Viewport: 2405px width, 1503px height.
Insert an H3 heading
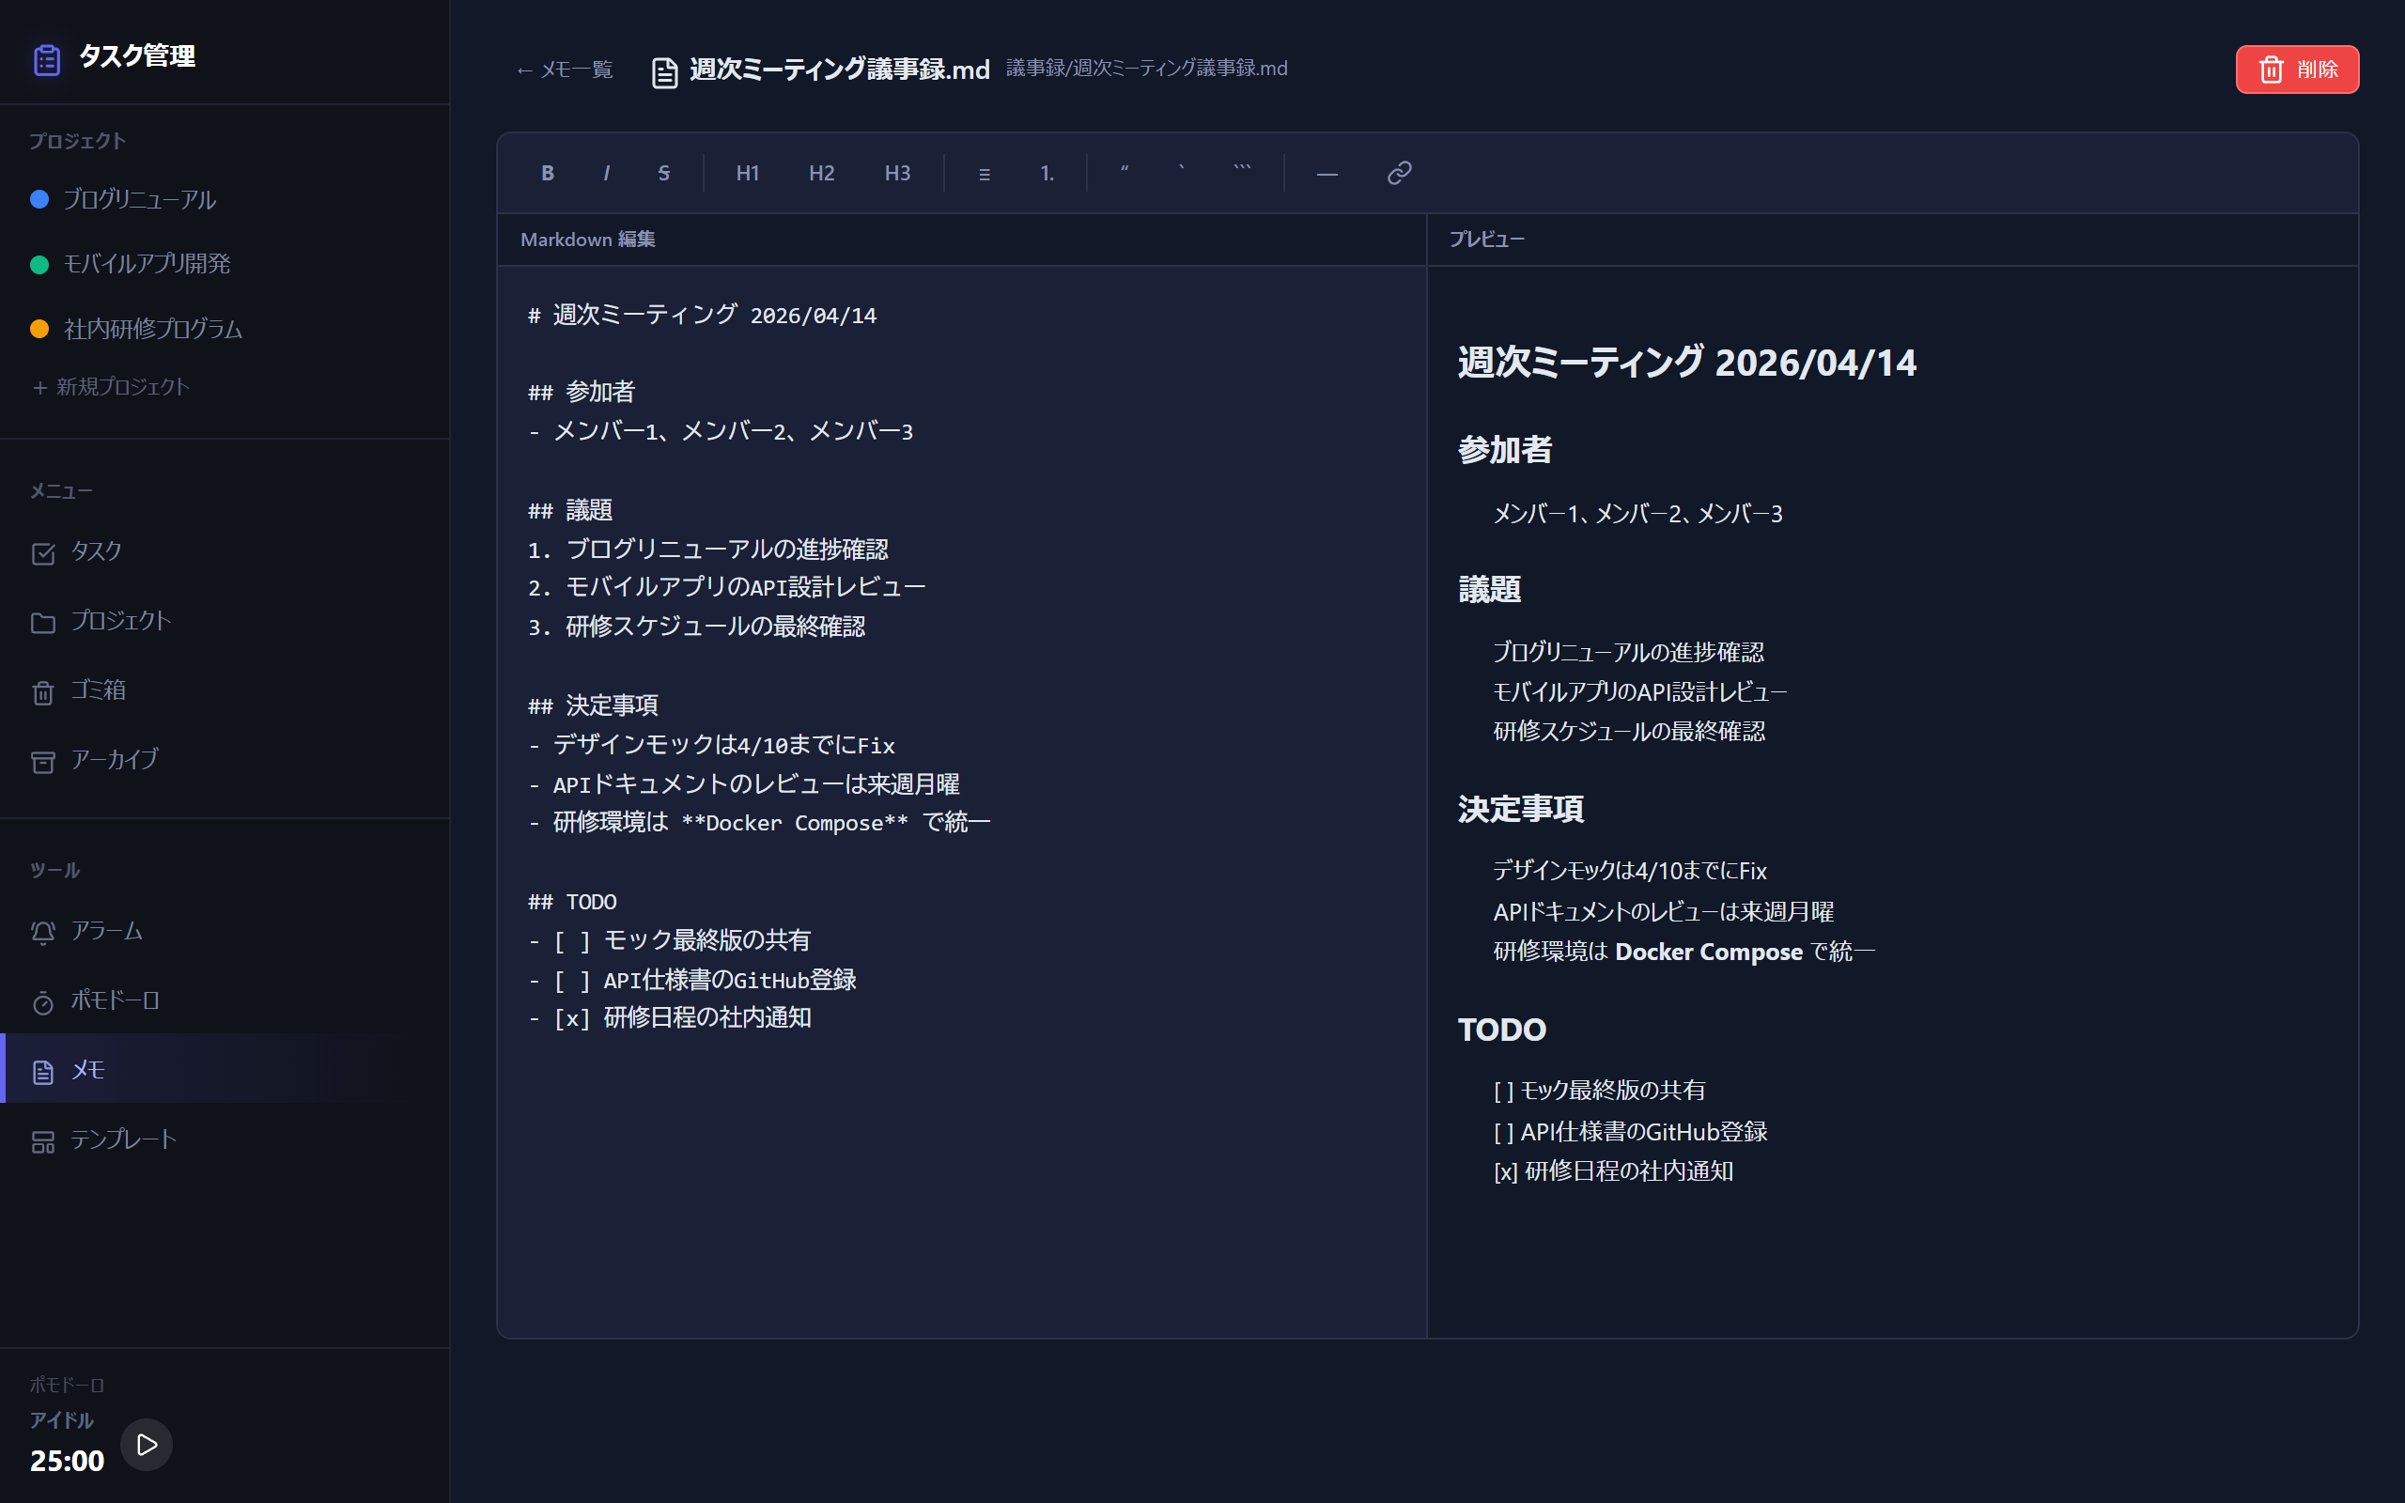click(x=897, y=173)
